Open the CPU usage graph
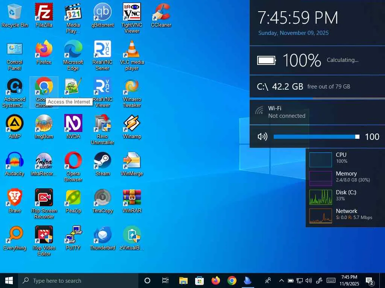This screenshot has height=288, width=385. point(321,160)
